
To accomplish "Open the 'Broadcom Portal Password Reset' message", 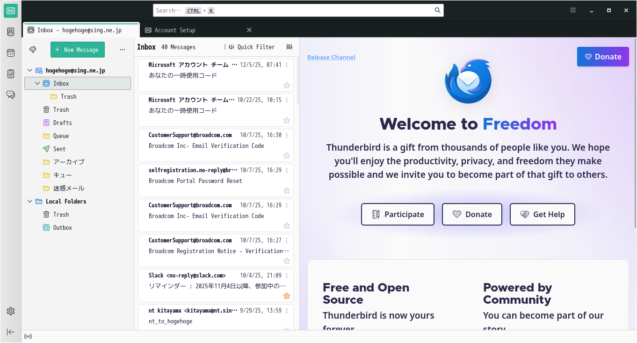I will pos(216,180).
